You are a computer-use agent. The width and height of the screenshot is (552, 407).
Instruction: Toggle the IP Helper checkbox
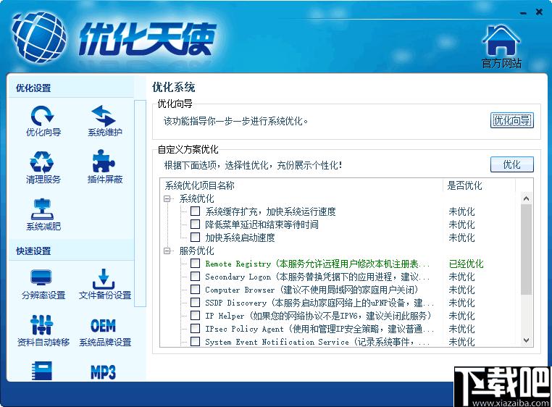[x=195, y=316]
